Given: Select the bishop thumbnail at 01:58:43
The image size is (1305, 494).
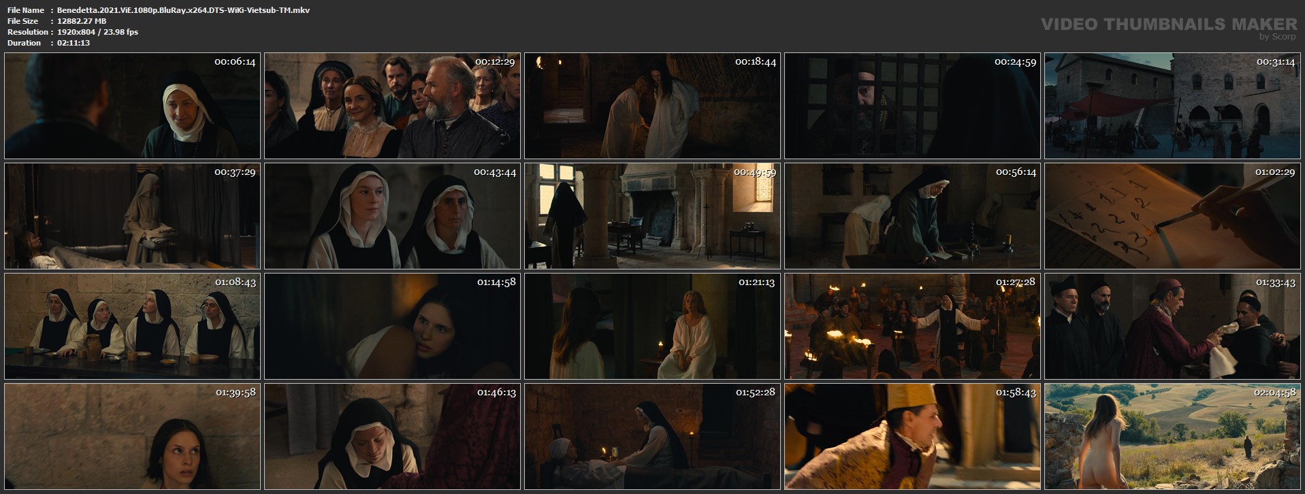Looking at the screenshot, I should (912, 436).
